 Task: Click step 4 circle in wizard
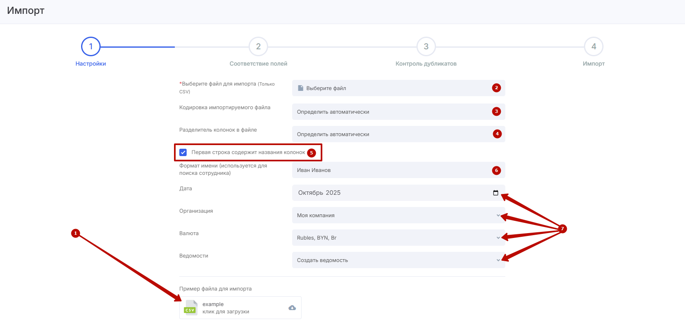pos(594,46)
